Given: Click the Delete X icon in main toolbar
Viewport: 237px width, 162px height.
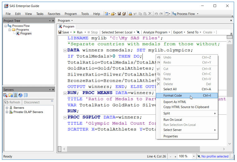Looking at the screenshot, I should click(x=150, y=14).
